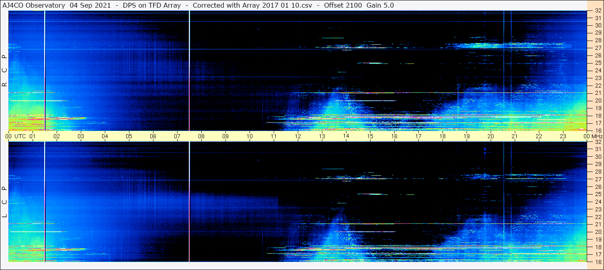Click the AJ4CO Observatory title text
The image size is (604, 270).
34,5
